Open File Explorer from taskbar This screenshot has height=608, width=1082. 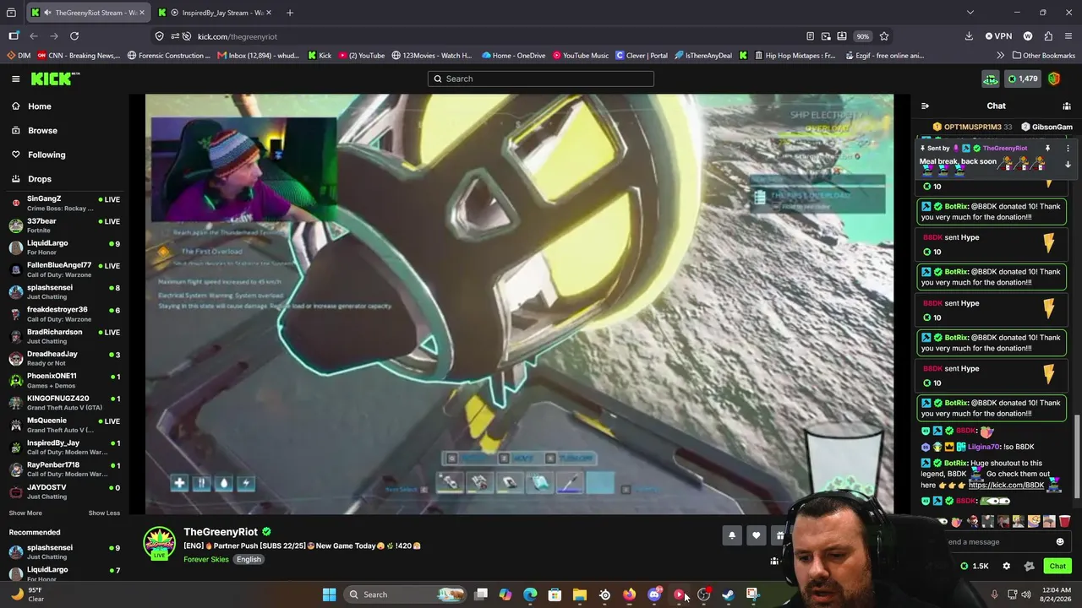(580, 594)
